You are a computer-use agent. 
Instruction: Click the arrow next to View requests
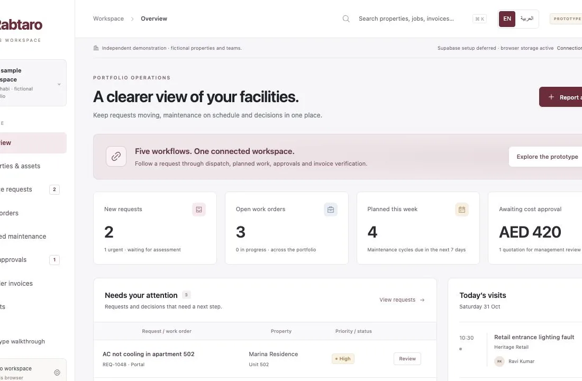(422, 300)
